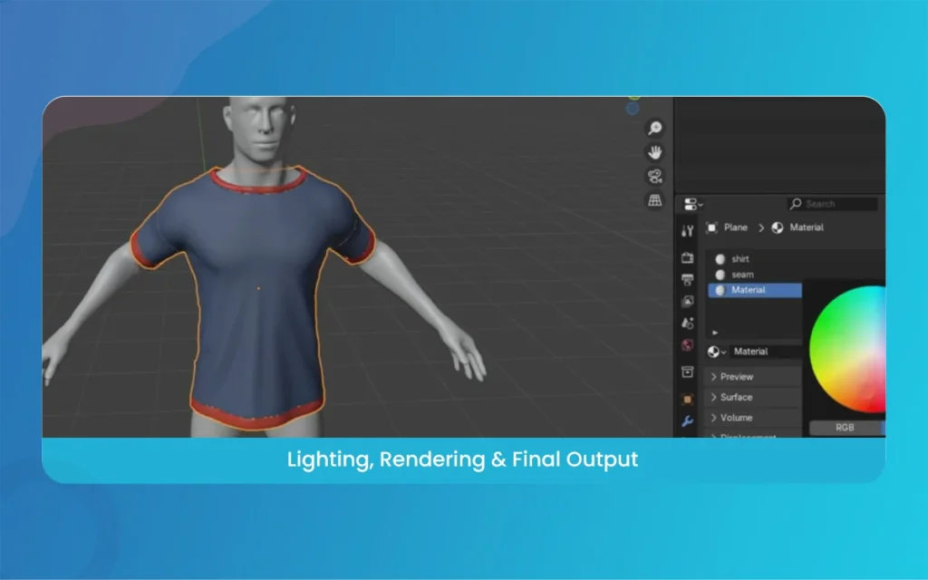Expand the Surface section
The height and width of the screenshot is (580, 928).
[x=736, y=397]
